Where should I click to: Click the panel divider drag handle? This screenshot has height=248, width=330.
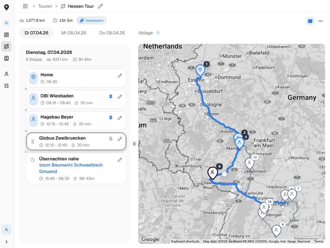click(134, 144)
